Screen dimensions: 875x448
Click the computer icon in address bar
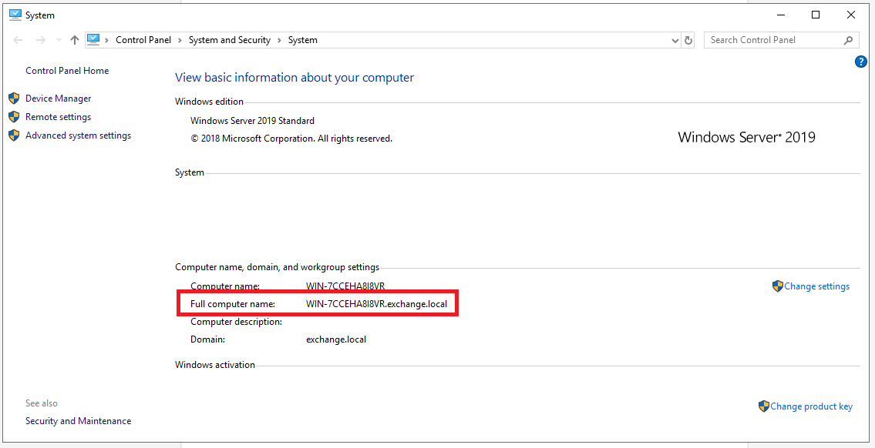pos(93,39)
